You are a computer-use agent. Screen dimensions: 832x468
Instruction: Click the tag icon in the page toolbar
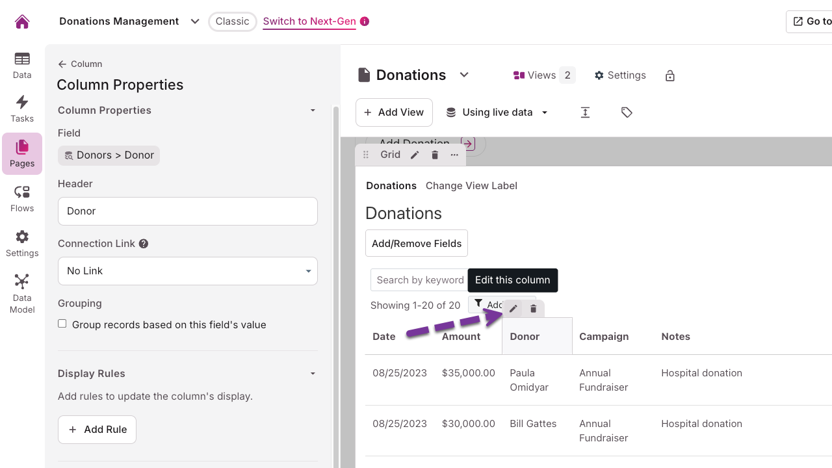coord(627,112)
